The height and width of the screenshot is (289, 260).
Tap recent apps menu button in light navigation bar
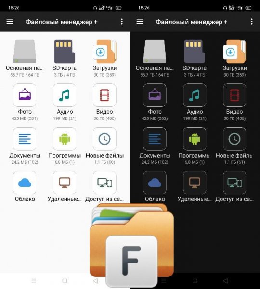click(34, 281)
